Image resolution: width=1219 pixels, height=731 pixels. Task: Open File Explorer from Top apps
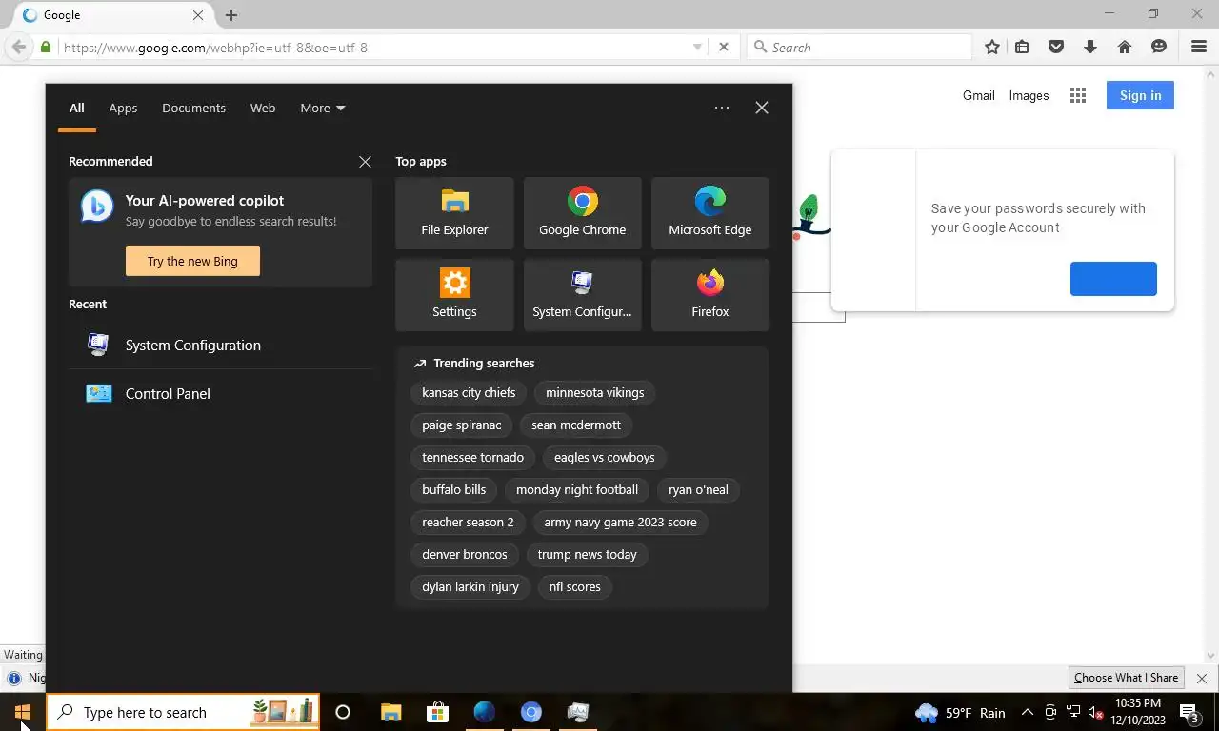pos(454,213)
